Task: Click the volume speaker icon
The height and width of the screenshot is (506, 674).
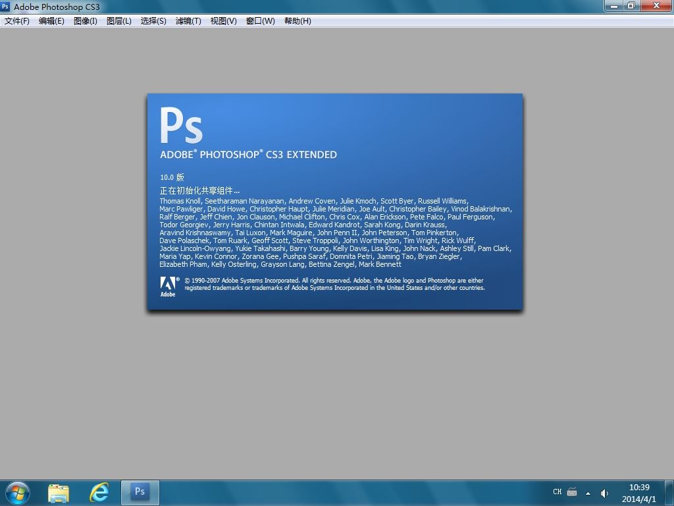Action: point(604,493)
